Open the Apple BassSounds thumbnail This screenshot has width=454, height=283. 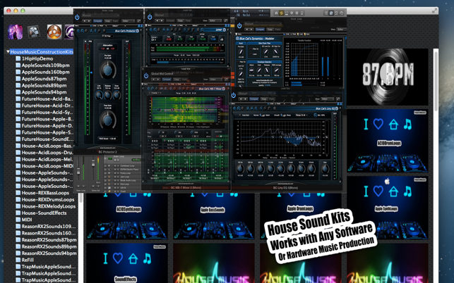pos(214,217)
